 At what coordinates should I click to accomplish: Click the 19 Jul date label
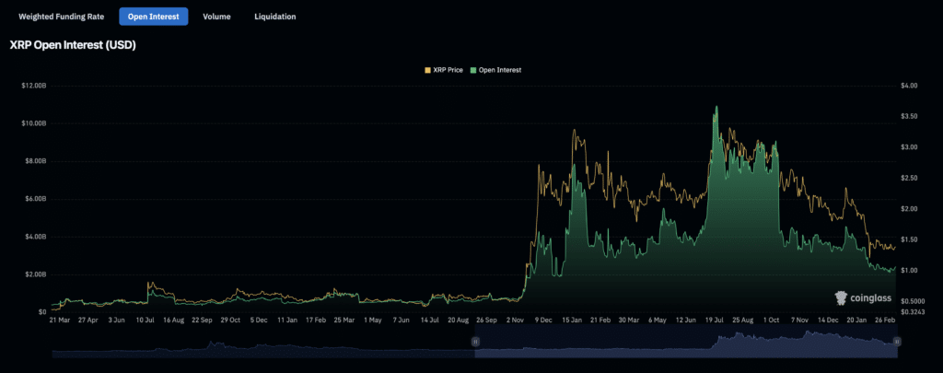pyautogui.click(x=714, y=321)
